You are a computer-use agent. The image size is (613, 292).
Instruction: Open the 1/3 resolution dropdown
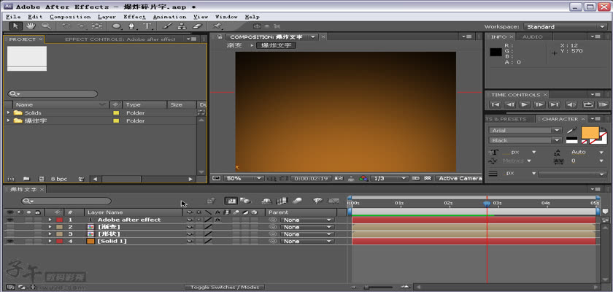[x=389, y=178]
